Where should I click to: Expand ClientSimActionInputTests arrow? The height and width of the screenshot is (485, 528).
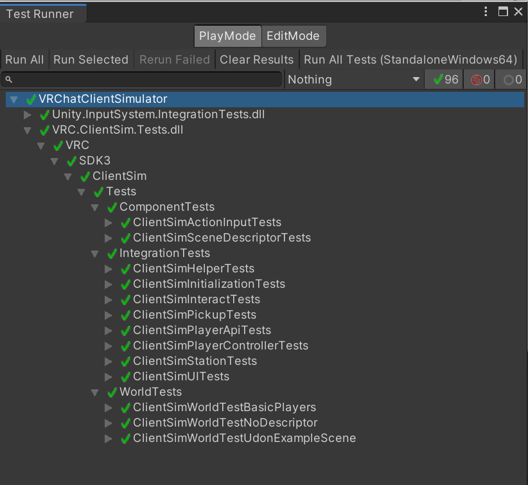click(x=108, y=222)
